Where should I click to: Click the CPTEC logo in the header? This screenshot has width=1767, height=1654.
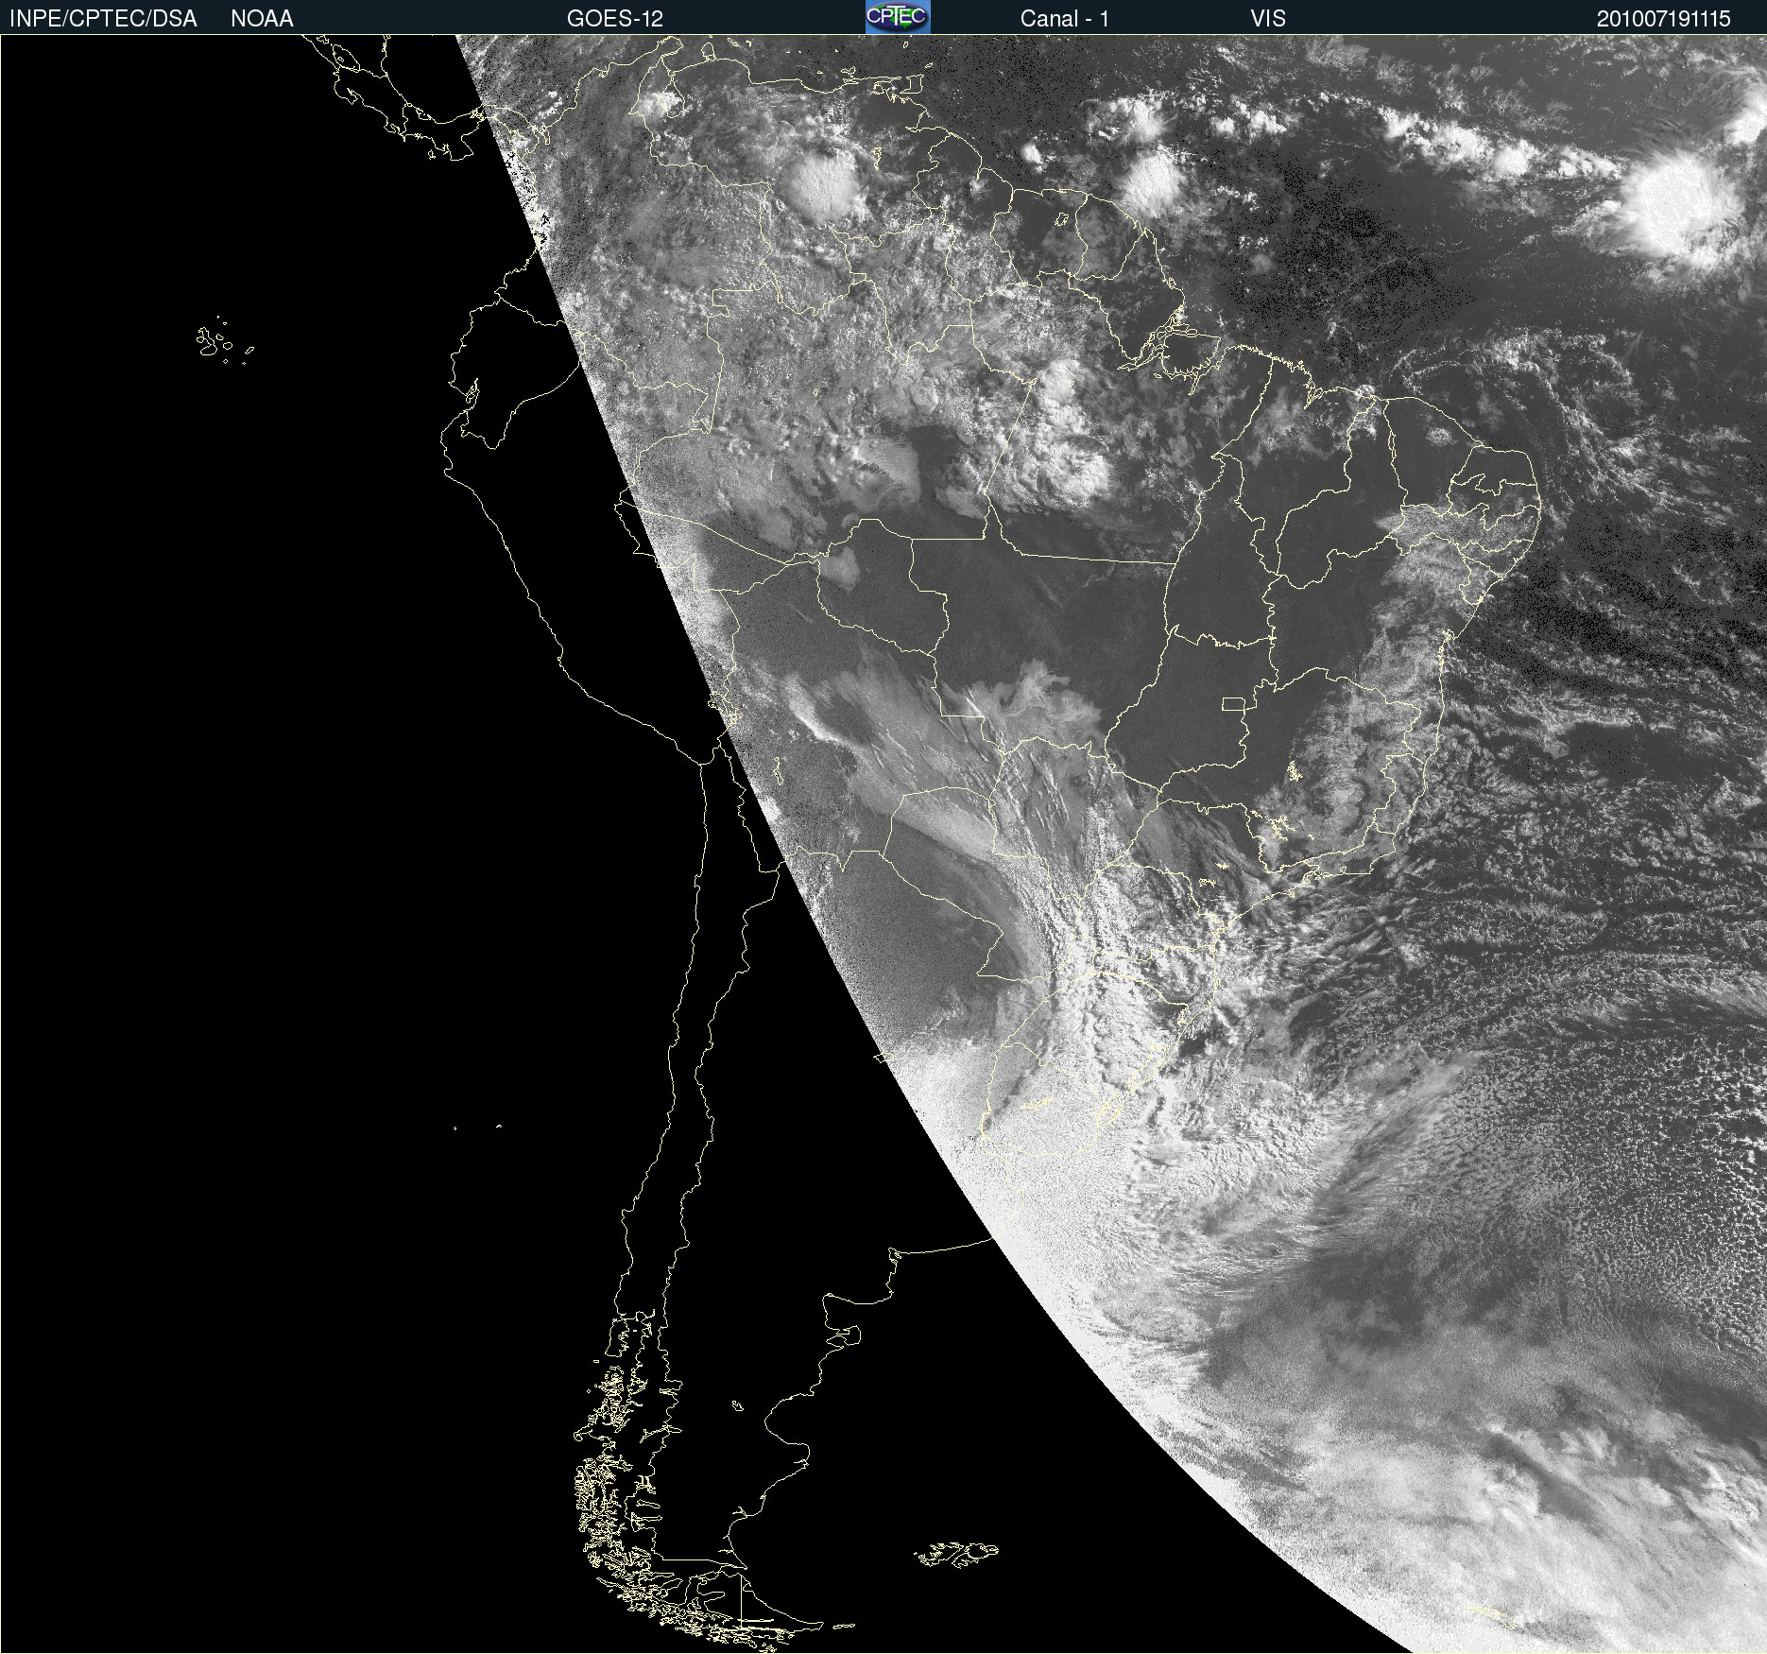(898, 17)
